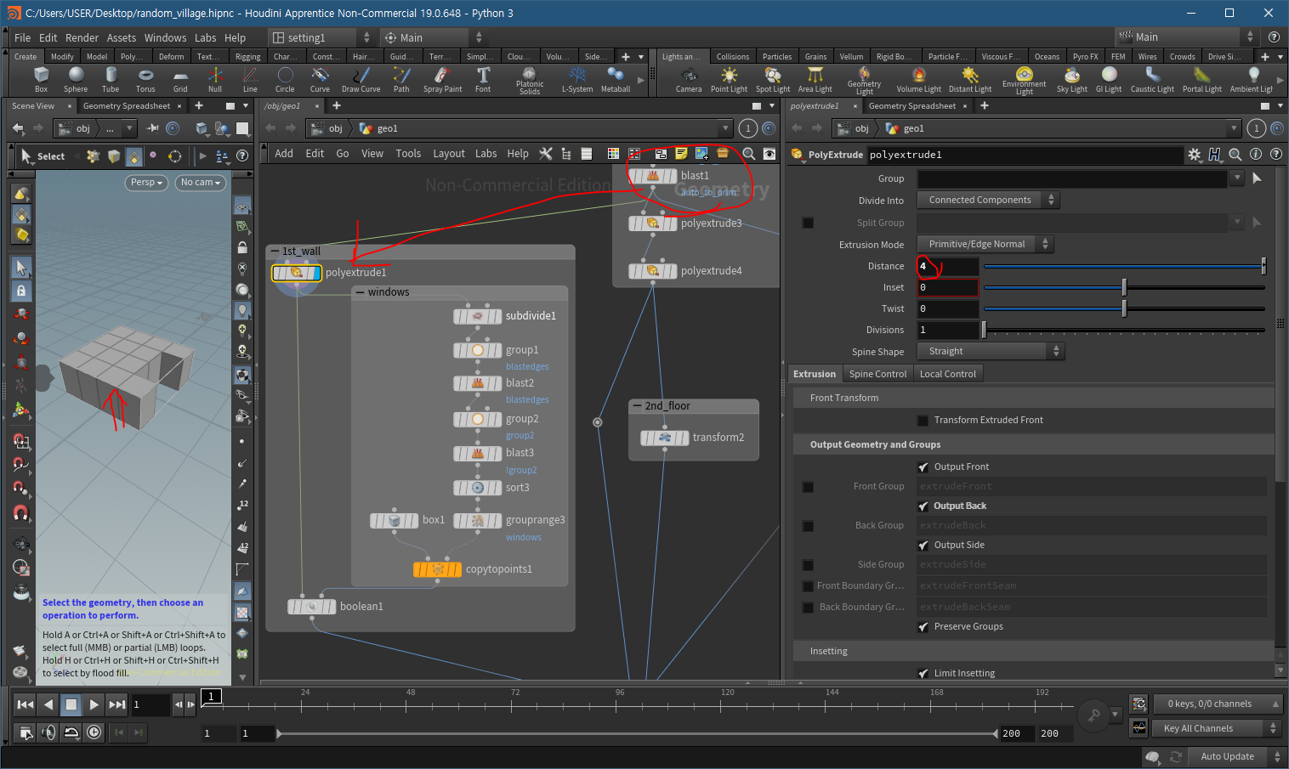This screenshot has height=769, width=1289.
Task: Select the Circle shelf tool
Action: pyautogui.click(x=285, y=79)
